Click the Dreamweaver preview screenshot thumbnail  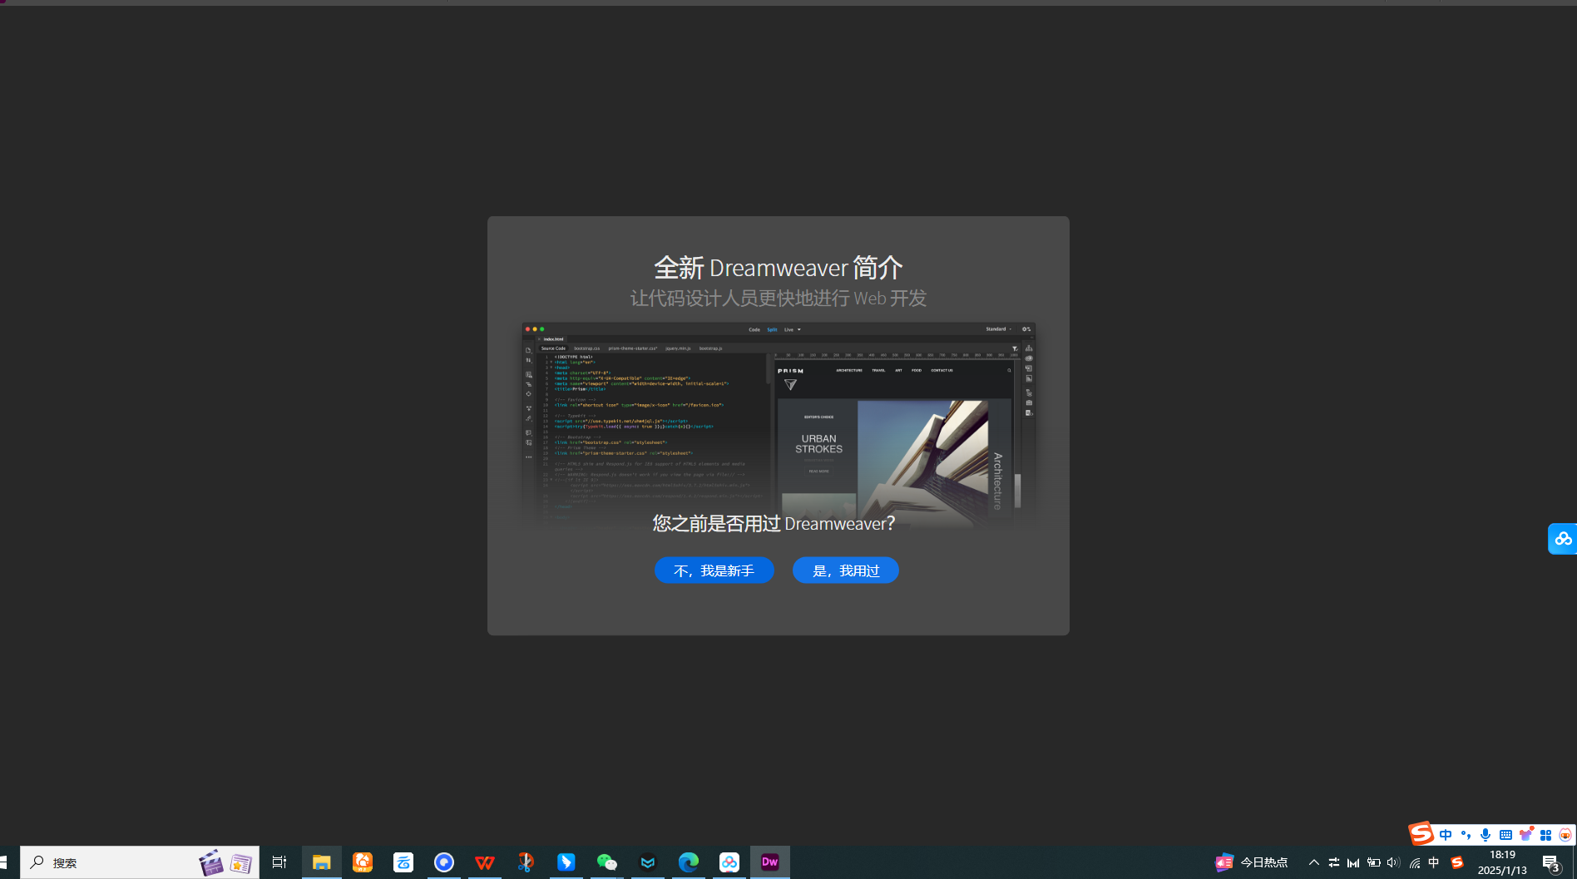pos(779,424)
